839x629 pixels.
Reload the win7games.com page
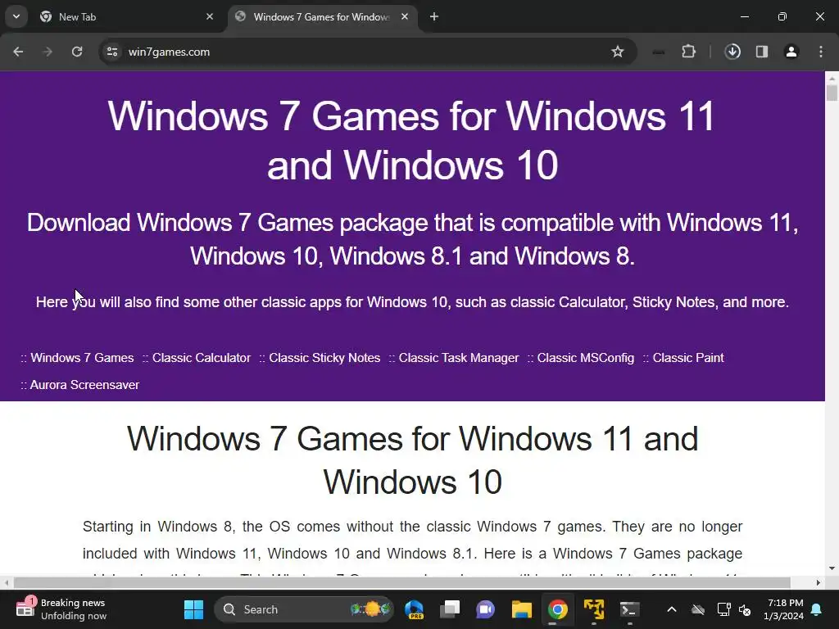(77, 52)
